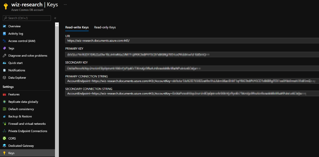Click the wiz-research | Keys title
Viewport: 319px width, 157px height.
(35, 5)
